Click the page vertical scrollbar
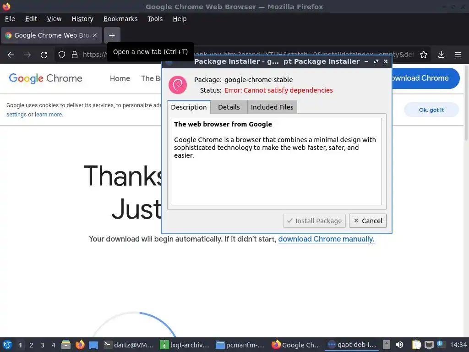The image size is (469, 352). coord(466,102)
